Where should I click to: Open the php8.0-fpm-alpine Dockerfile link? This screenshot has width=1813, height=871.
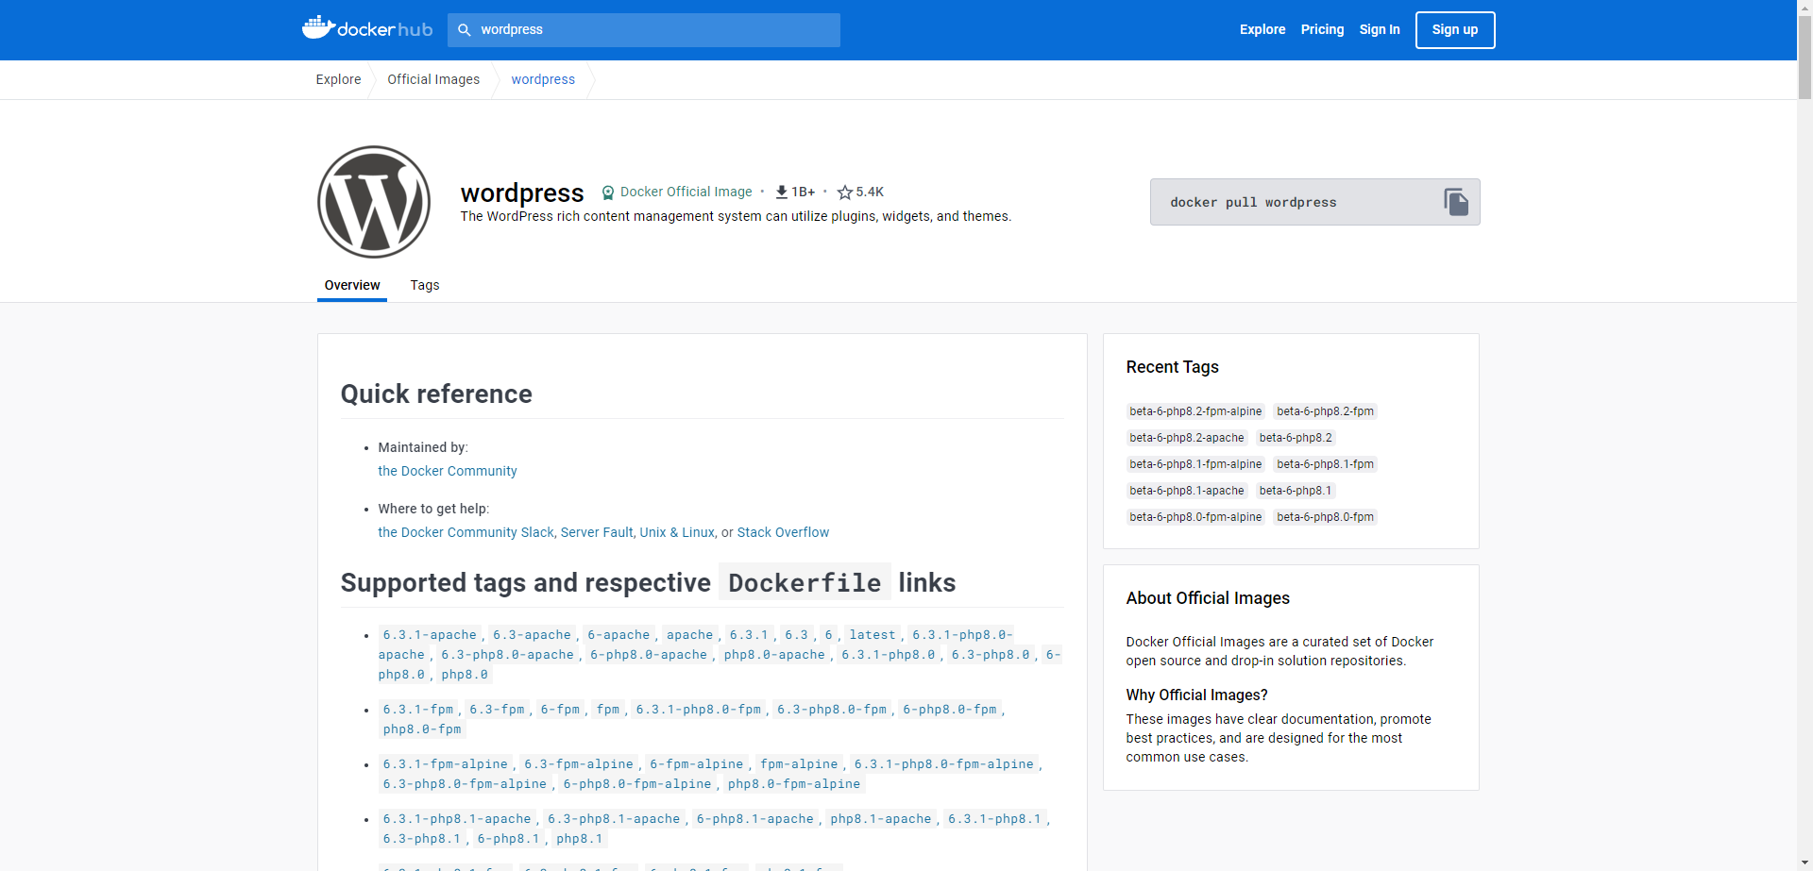(794, 784)
